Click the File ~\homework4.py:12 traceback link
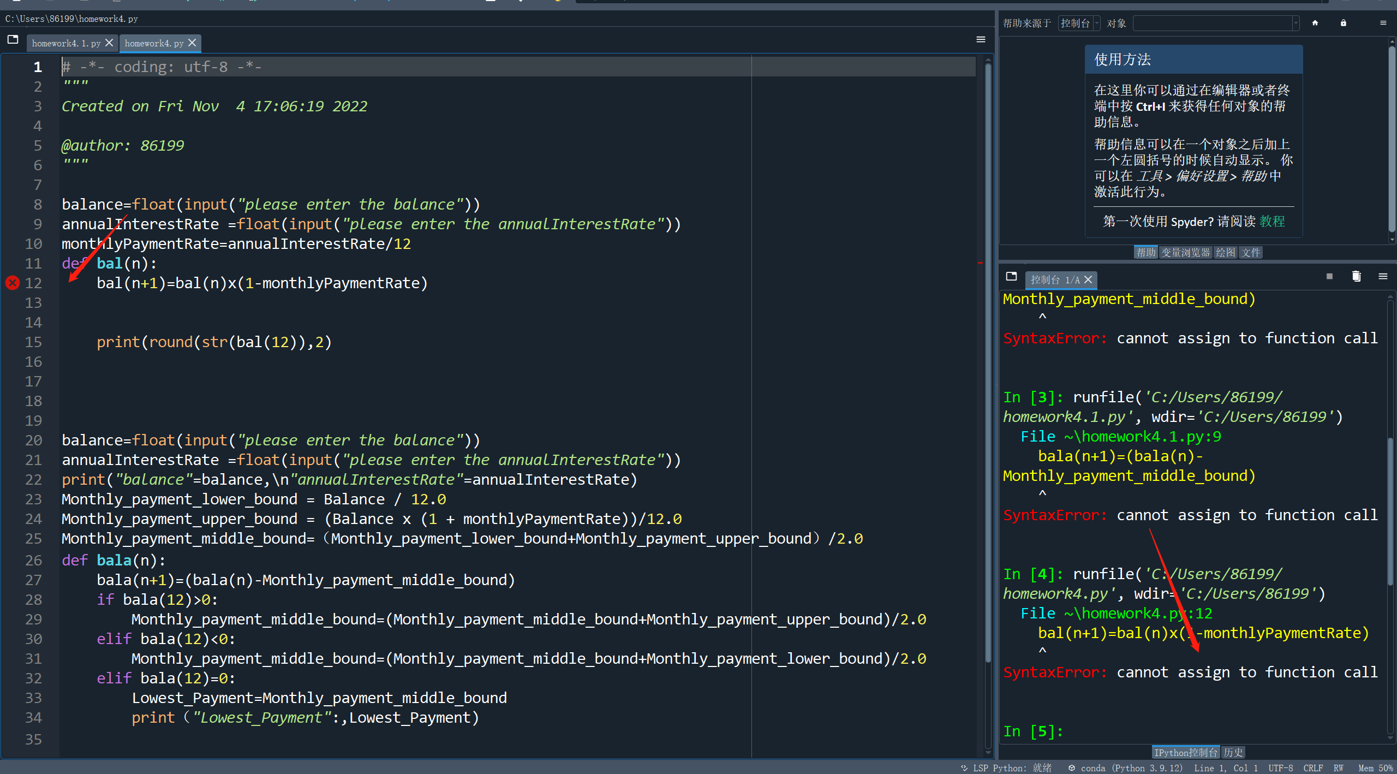 pos(1117,614)
